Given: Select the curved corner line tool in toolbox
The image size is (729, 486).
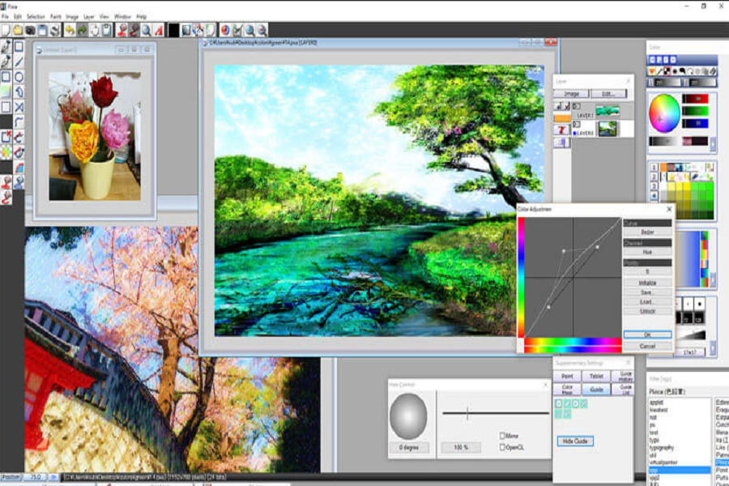Looking at the screenshot, I should point(19,122).
